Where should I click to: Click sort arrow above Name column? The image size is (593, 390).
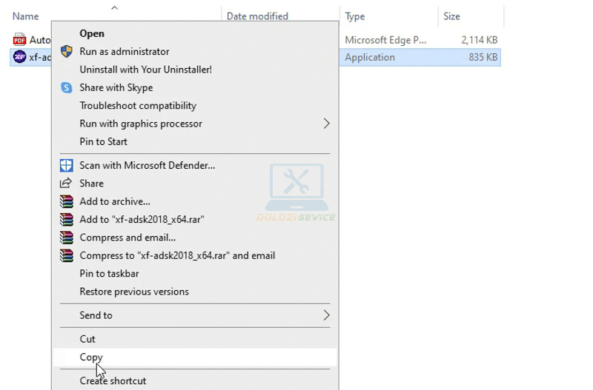tap(114, 7)
